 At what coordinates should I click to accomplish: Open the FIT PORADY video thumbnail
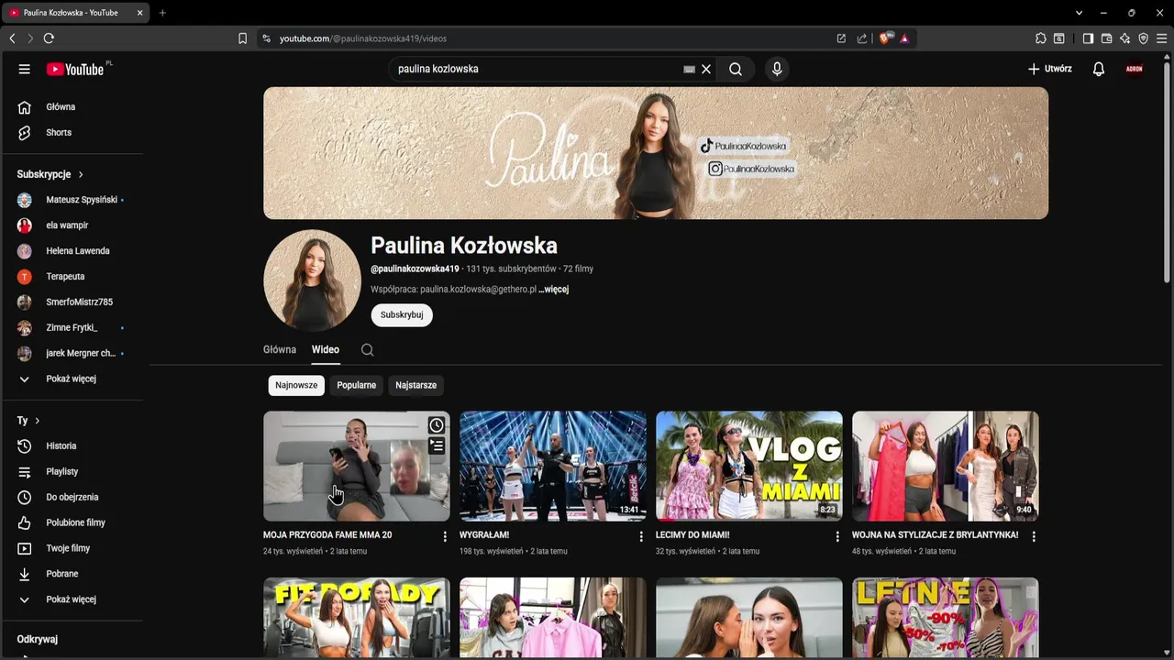pos(357,617)
